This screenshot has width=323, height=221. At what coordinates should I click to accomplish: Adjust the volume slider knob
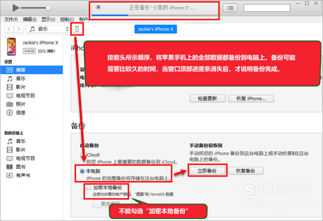48,8
